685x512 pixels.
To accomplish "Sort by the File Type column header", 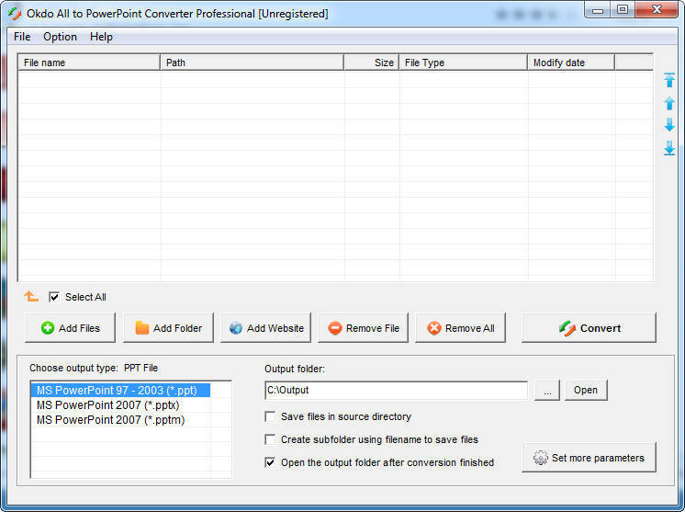I will click(x=464, y=63).
